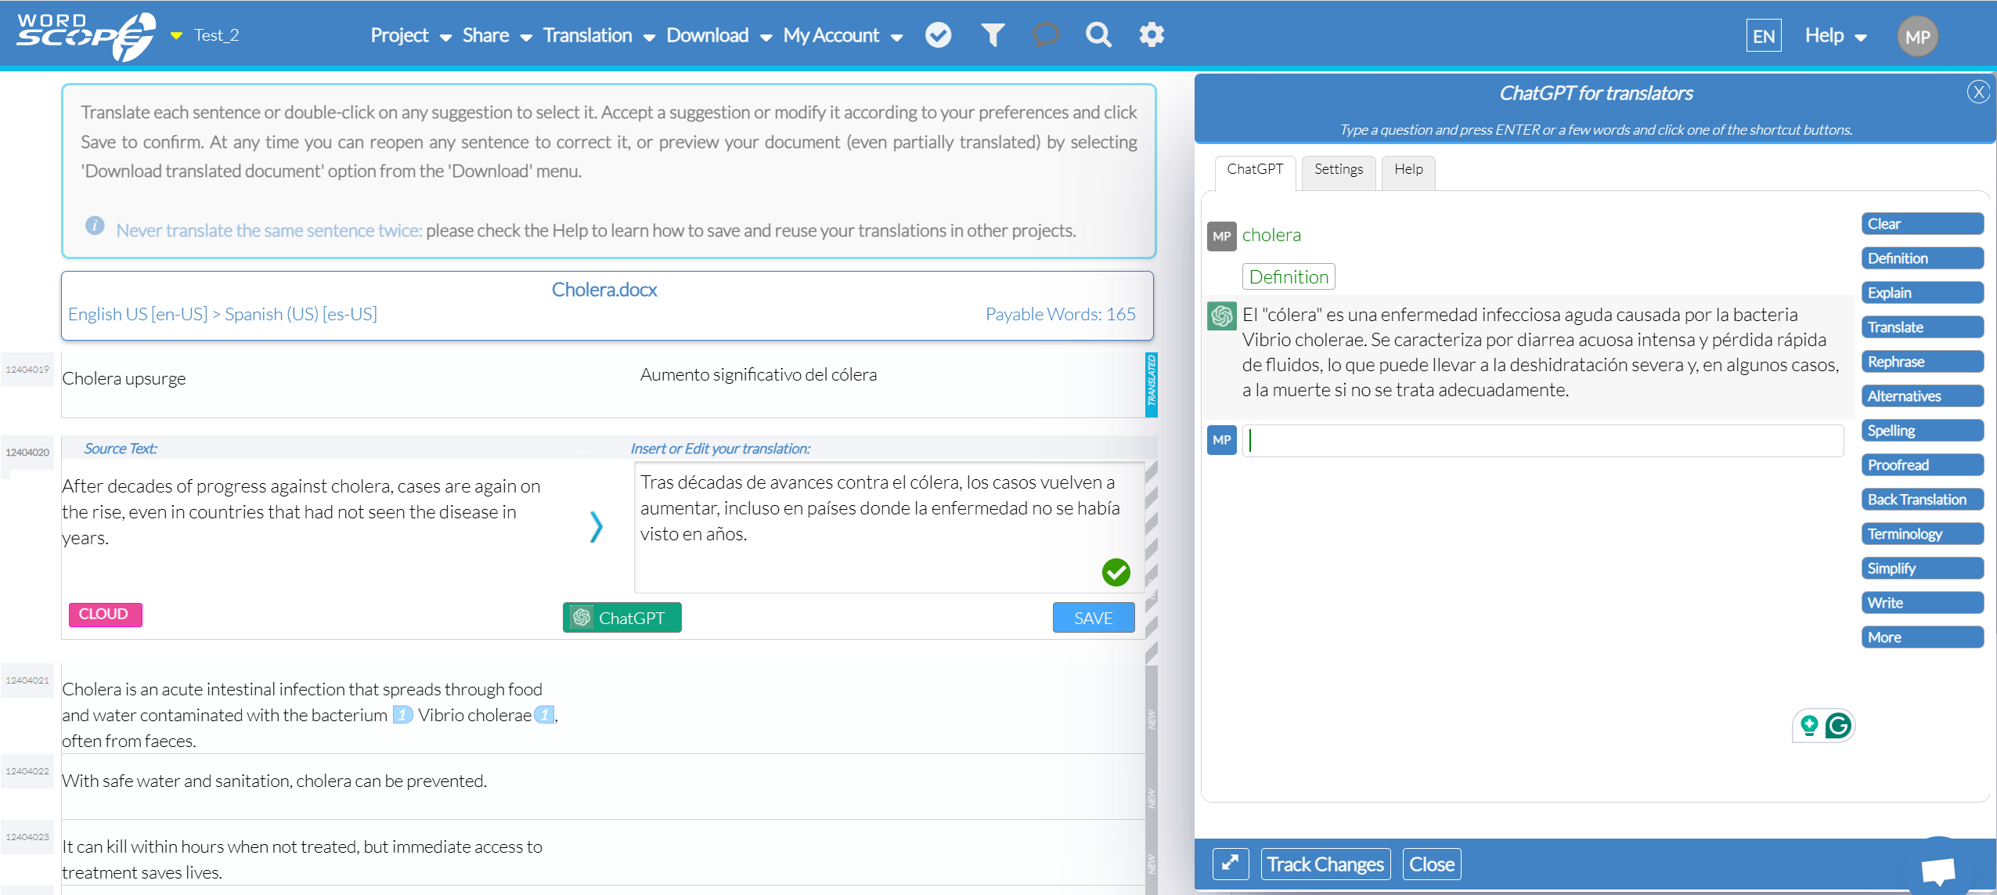Switch to the Settings tab
This screenshot has width=1997, height=895.
click(1338, 170)
